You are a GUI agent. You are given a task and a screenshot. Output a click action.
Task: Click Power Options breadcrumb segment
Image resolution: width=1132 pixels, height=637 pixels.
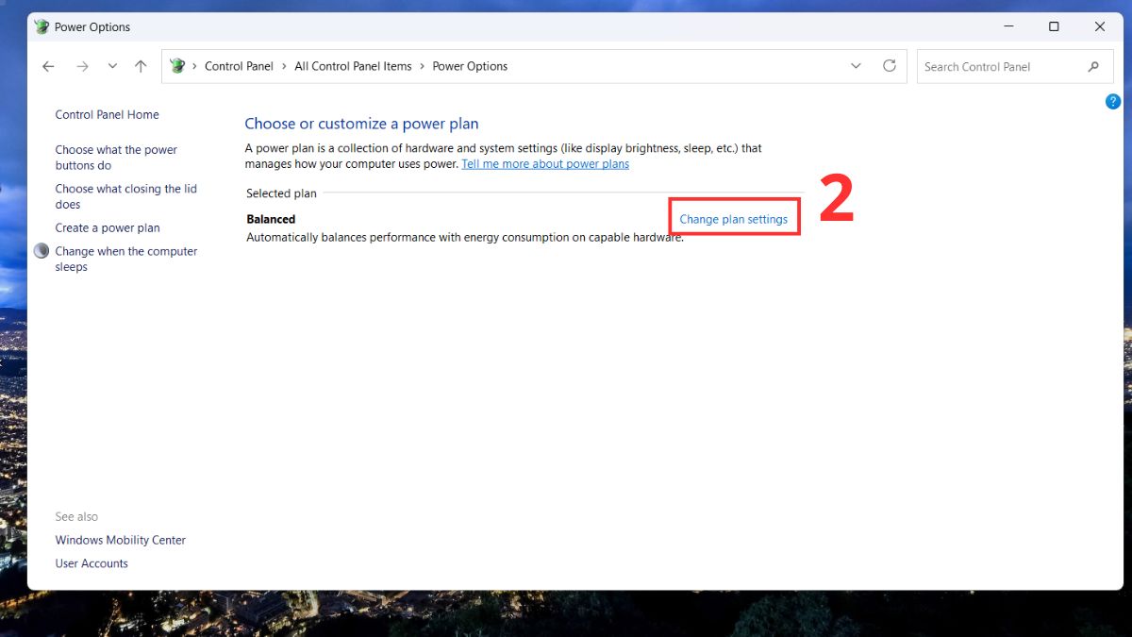coord(470,66)
